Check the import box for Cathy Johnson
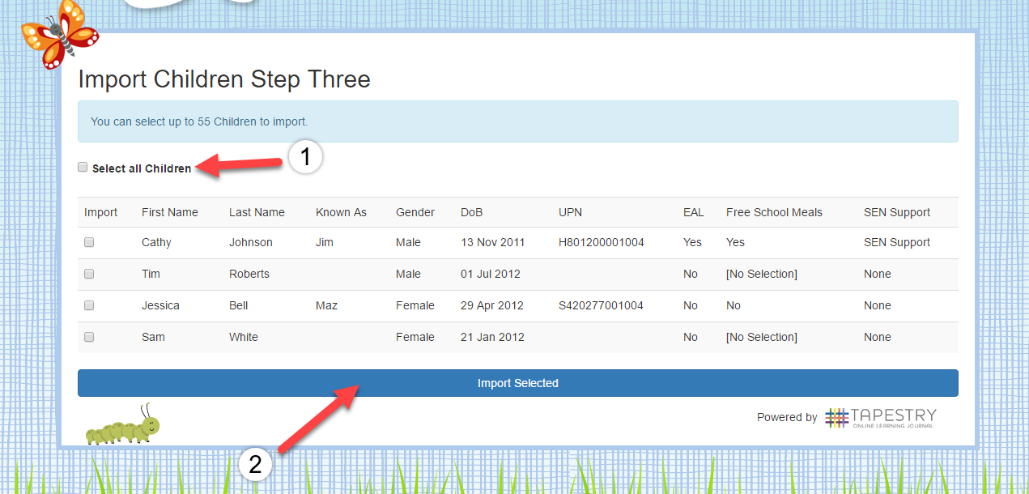Image resolution: width=1029 pixels, height=494 pixels. coord(89,242)
